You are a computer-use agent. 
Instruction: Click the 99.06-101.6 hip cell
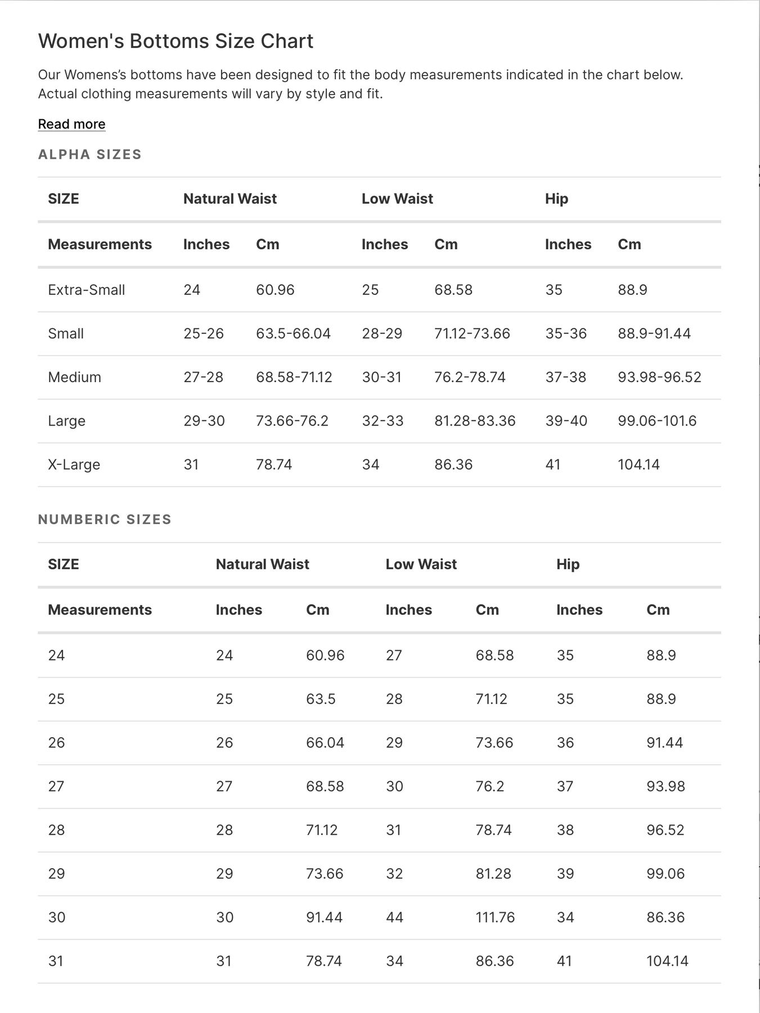point(657,421)
